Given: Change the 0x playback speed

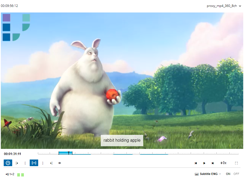Looking at the screenshot, I should click(x=223, y=163).
